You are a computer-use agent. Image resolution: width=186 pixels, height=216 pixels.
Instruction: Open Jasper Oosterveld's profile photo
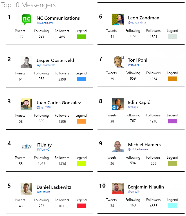coord(26,62)
